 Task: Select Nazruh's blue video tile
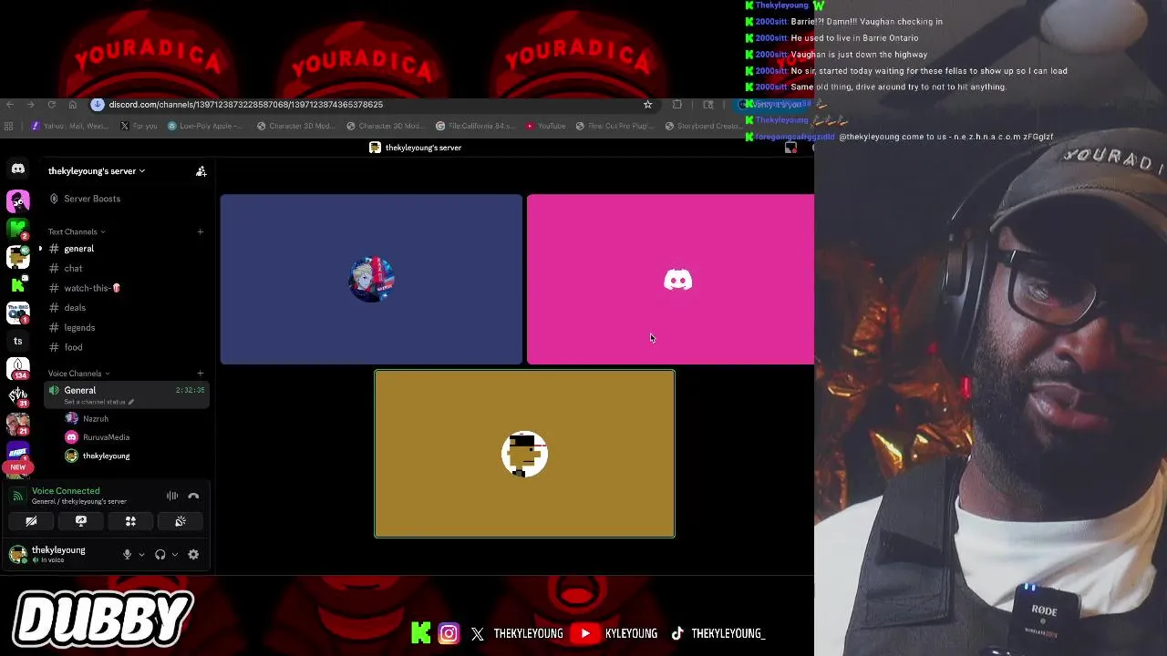[x=371, y=279]
